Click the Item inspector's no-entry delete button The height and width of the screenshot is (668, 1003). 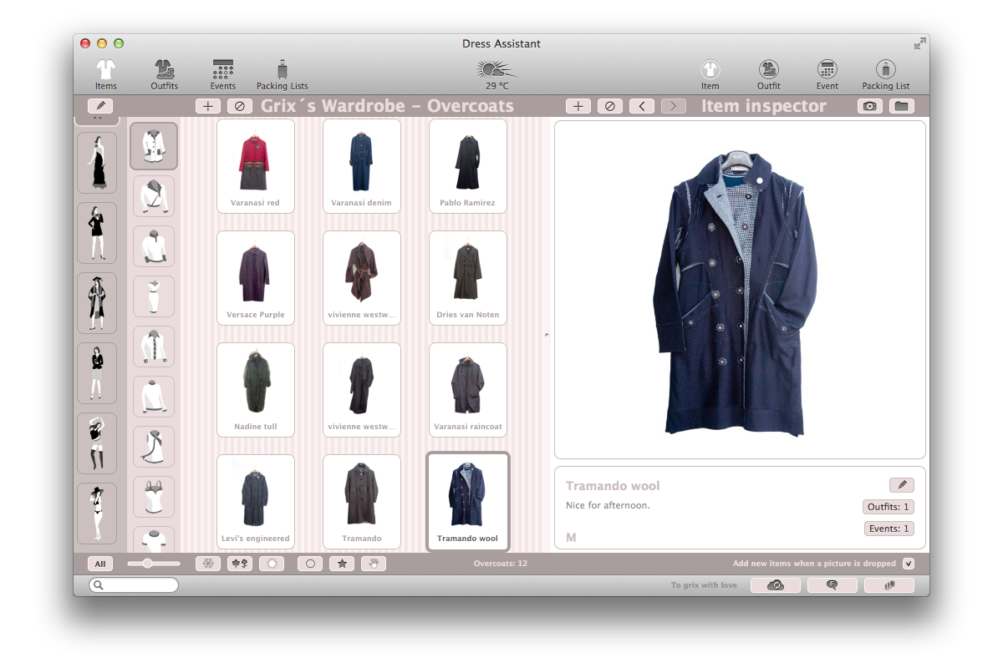click(610, 106)
